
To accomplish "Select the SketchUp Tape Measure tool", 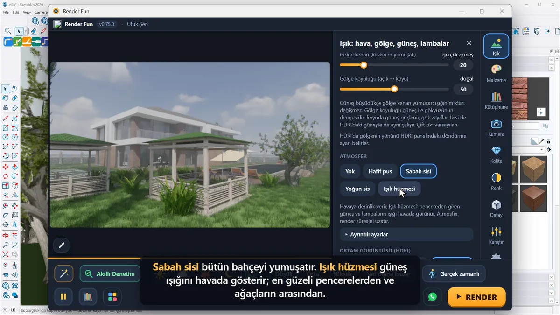I will click(6, 206).
